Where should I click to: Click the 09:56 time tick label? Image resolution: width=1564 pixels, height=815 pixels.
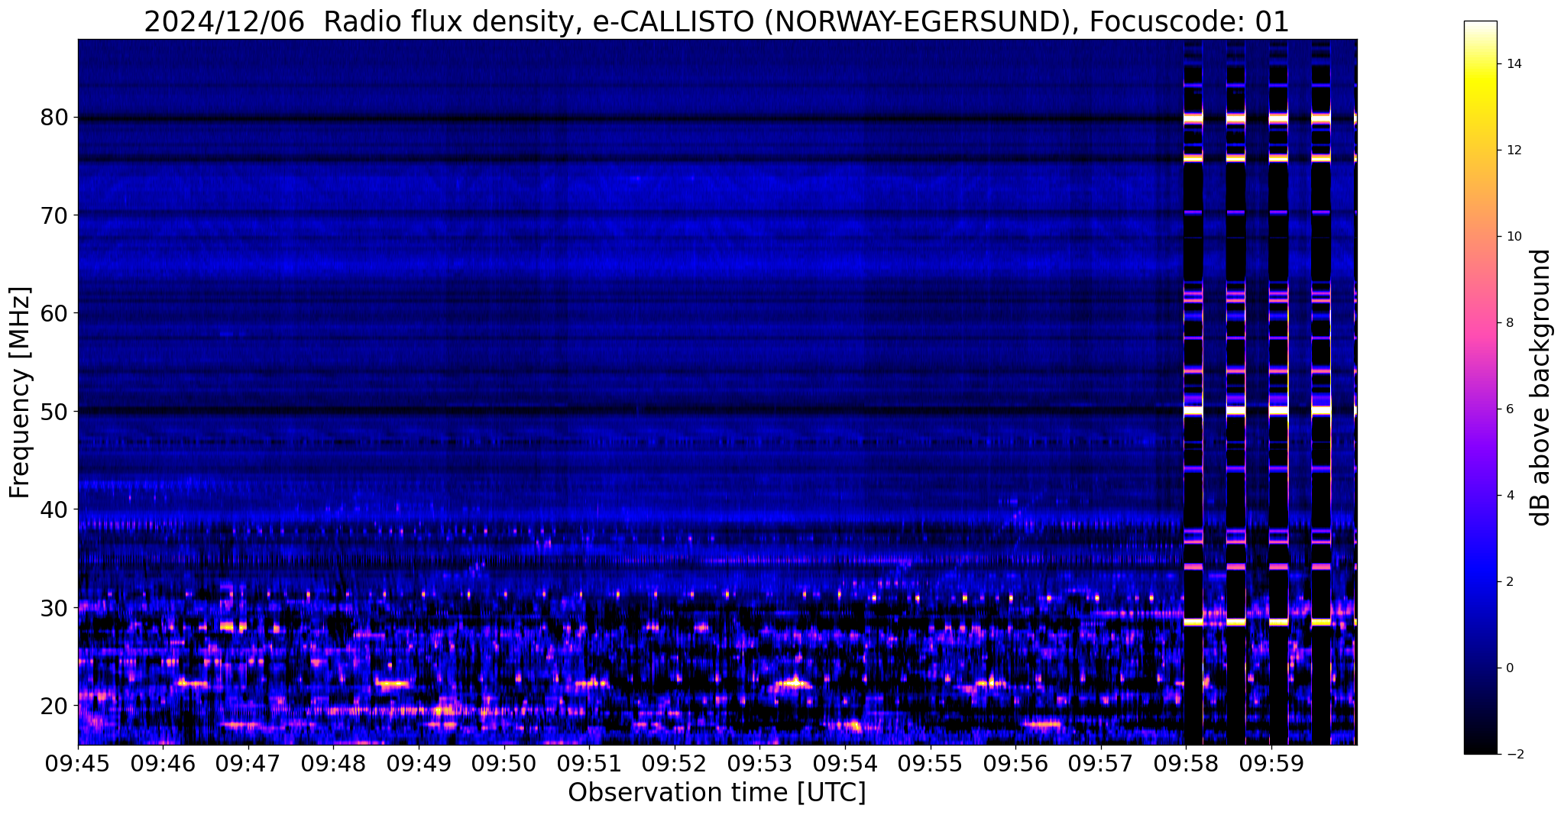pyautogui.click(x=1015, y=764)
